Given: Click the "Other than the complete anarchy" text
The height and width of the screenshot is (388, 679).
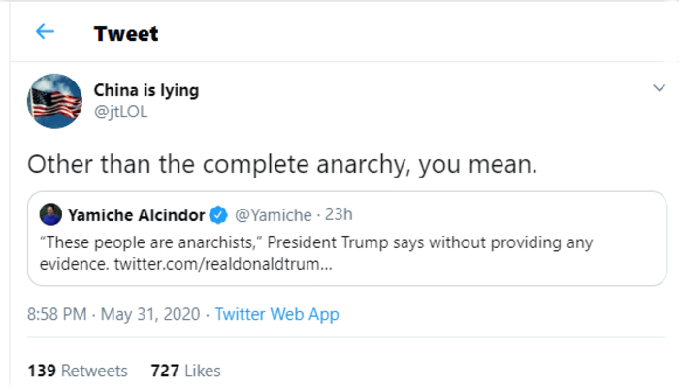Looking at the screenshot, I should pyautogui.click(x=281, y=163).
